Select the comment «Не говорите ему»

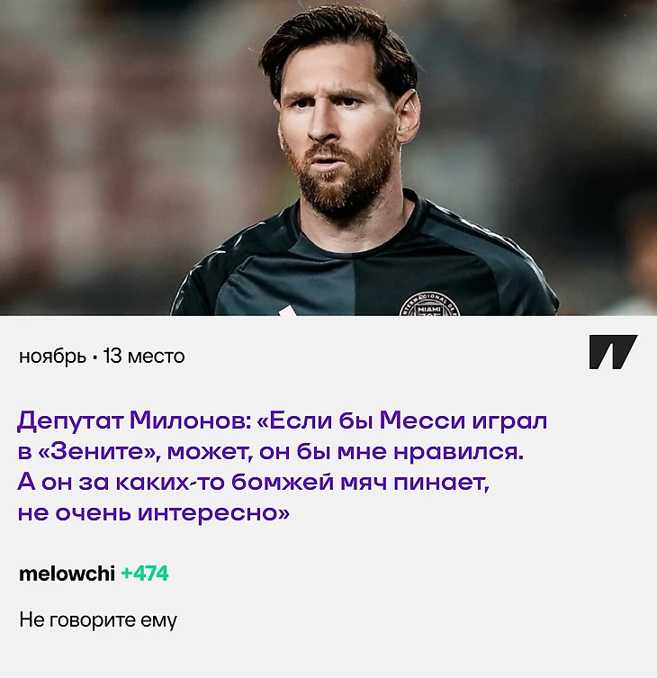pyautogui.click(x=98, y=620)
